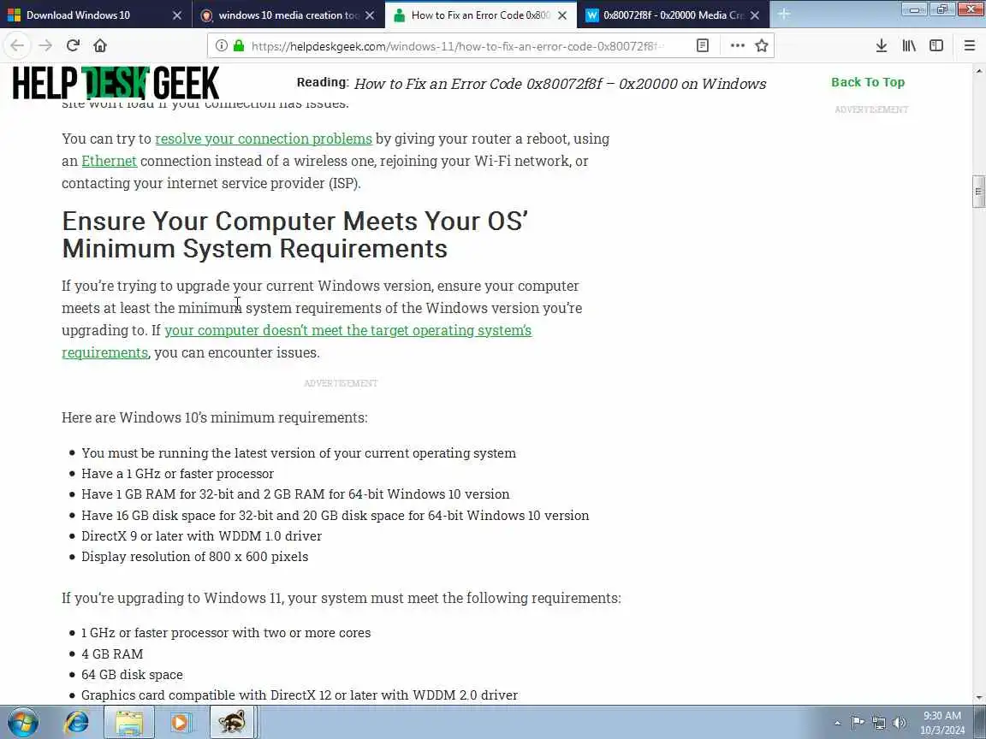Click 'DirectX 9 or later with WDDM 1.0 driver'
986x739 pixels.
point(201,535)
